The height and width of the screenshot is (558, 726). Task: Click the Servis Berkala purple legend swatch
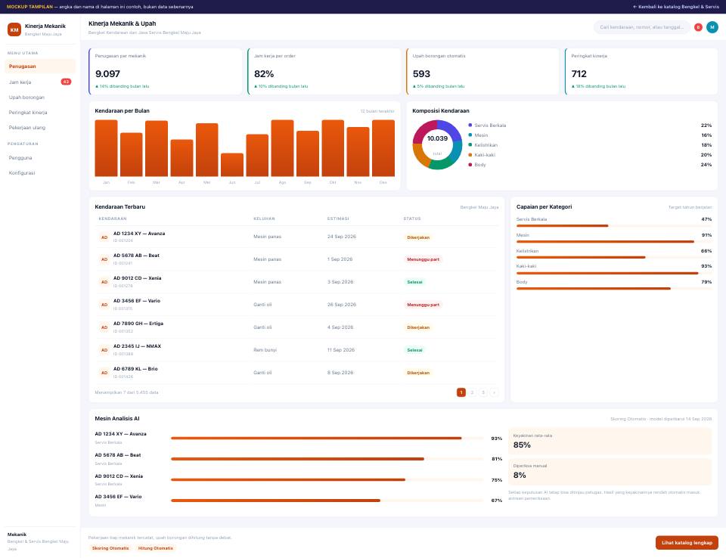coord(470,125)
